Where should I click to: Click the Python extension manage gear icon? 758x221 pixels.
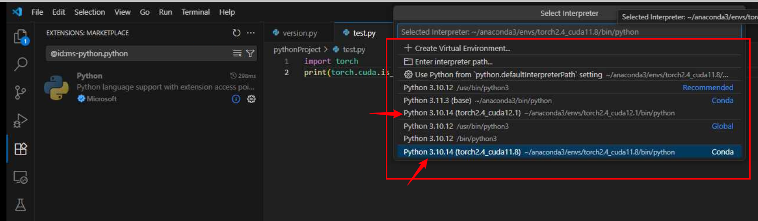(251, 99)
